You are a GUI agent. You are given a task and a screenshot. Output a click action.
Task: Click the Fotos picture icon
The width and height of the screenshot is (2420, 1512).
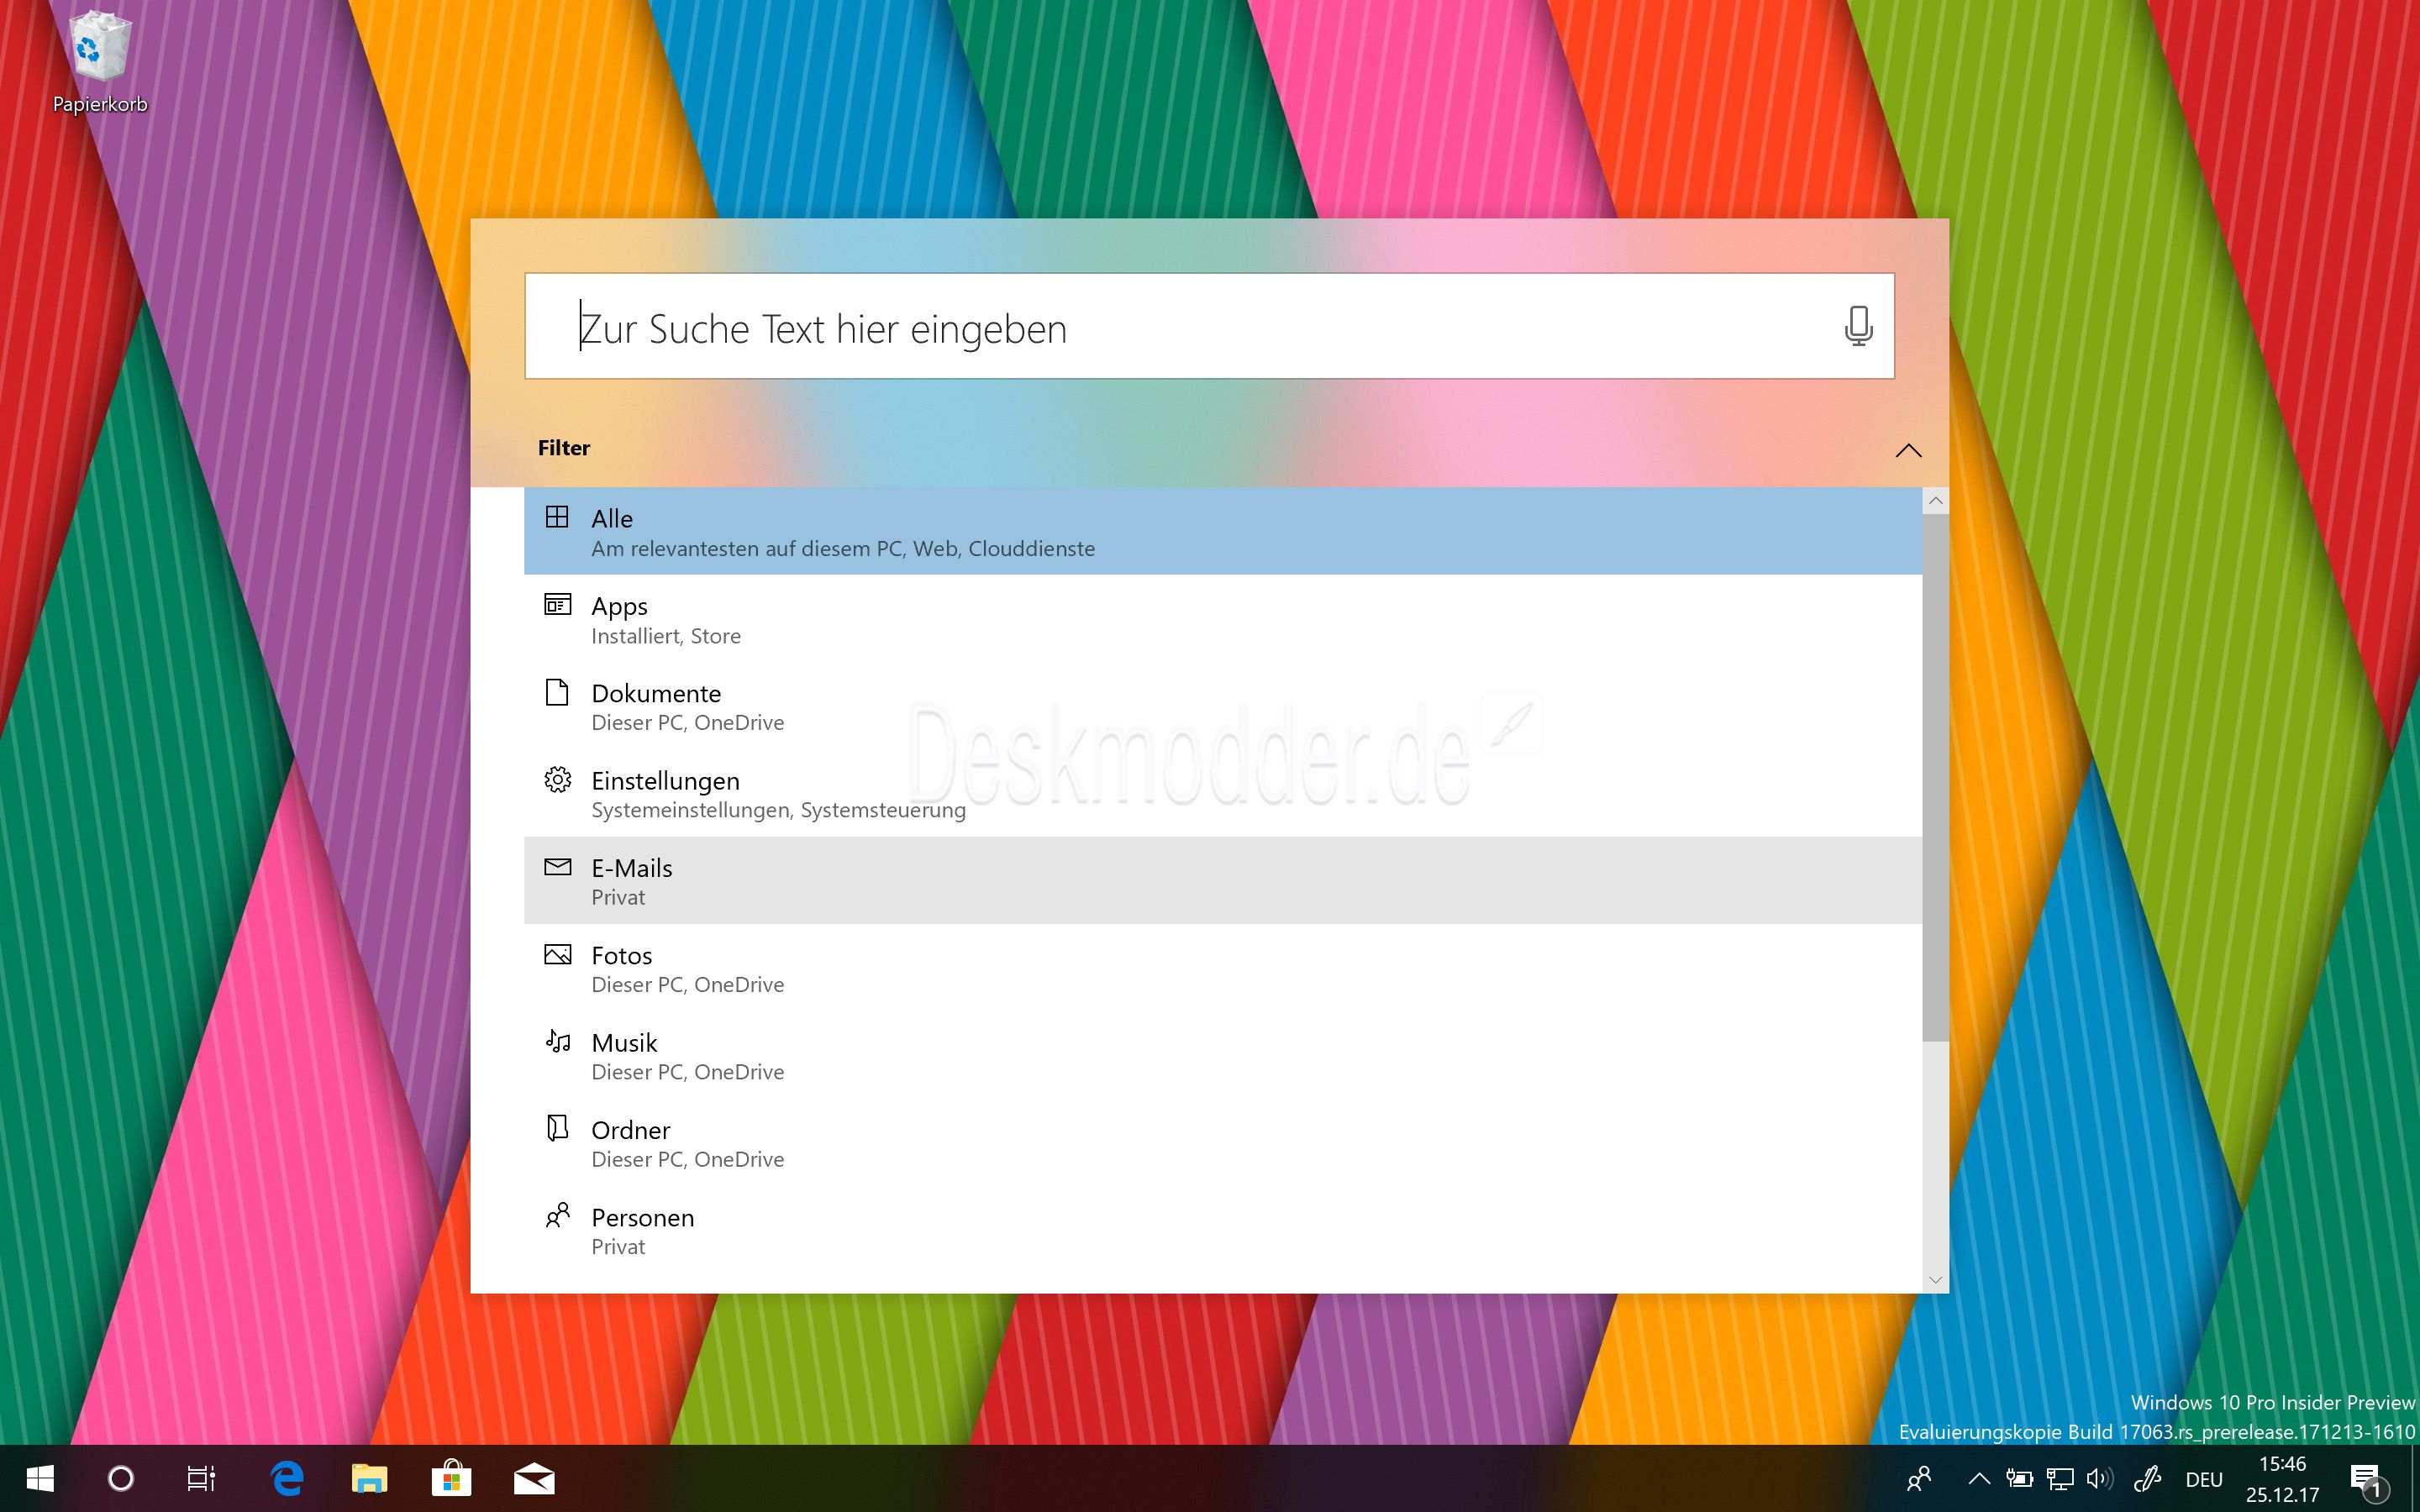tap(557, 954)
